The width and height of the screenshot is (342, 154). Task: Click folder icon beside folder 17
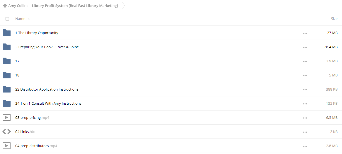click(x=6, y=61)
